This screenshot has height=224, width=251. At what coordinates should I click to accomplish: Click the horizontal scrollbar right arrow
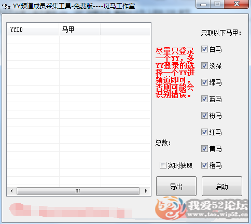click(x=146, y=191)
